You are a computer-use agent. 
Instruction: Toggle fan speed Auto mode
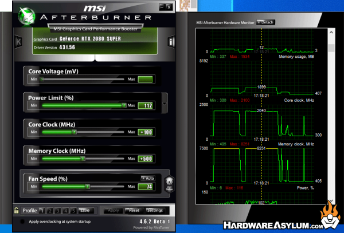click(148, 178)
